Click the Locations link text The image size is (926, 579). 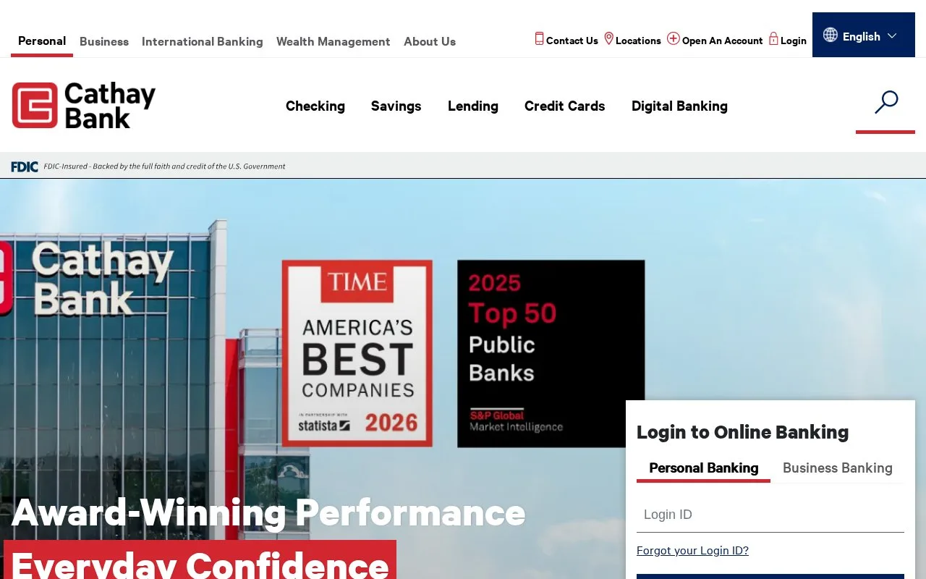point(638,41)
